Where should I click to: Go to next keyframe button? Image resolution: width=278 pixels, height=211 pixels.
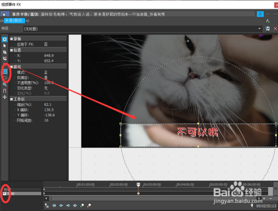(68, 205)
